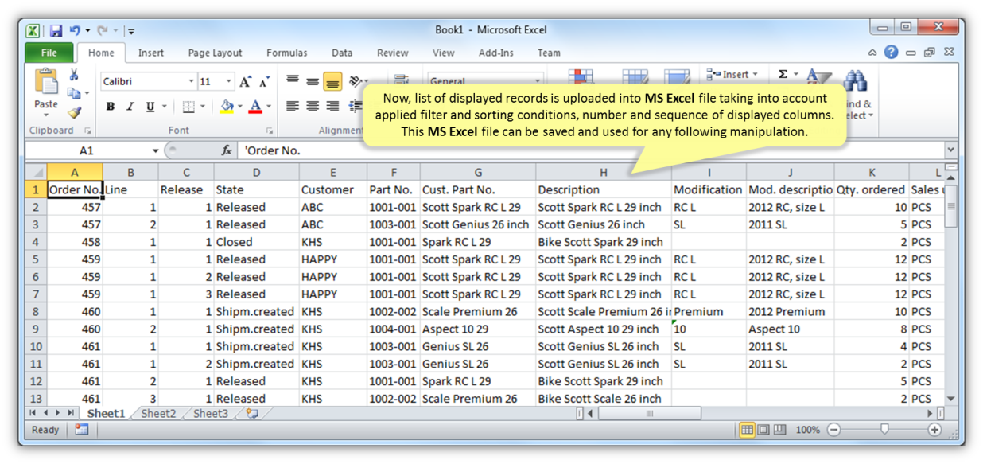Viewport: 983px width, 464px height.
Task: Toggle italic formatting
Action: click(x=130, y=107)
